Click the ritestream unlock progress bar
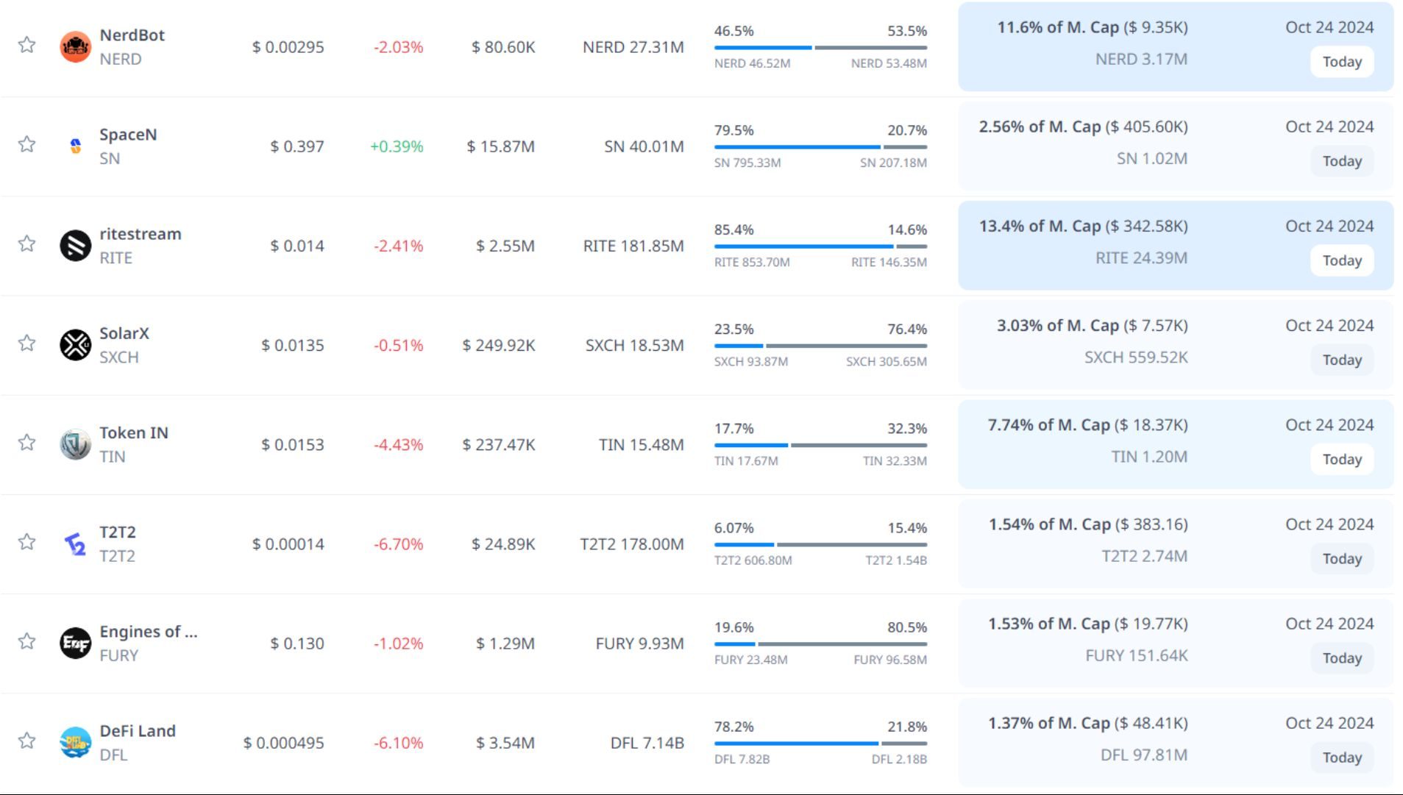 click(x=820, y=246)
